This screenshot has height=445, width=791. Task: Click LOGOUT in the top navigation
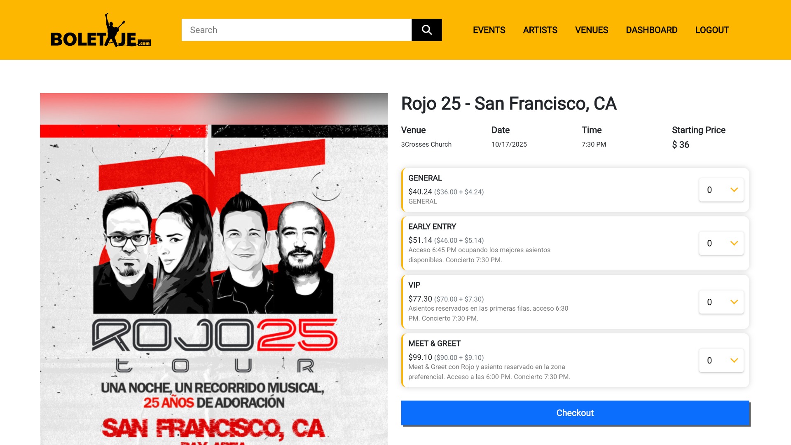point(712,30)
